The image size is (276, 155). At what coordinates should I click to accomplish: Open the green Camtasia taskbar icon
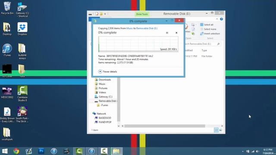[x=79, y=151]
